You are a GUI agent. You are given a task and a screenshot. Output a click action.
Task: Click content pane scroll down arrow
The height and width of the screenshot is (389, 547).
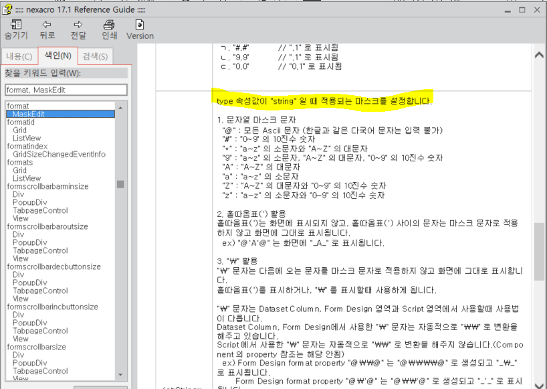point(539,384)
